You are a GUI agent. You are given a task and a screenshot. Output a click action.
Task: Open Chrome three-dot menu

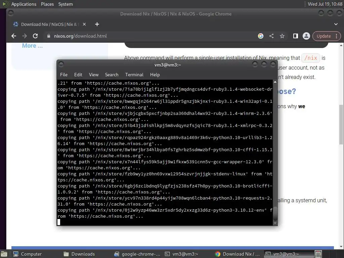[x=337, y=36]
